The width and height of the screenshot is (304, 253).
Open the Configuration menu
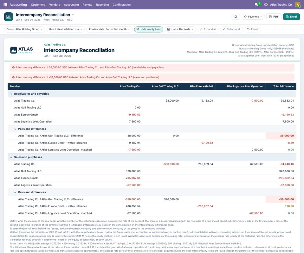121,4
